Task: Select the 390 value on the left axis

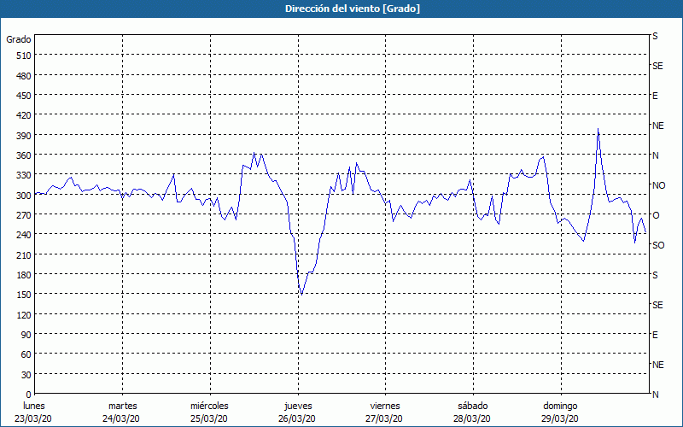Action: click(x=24, y=136)
